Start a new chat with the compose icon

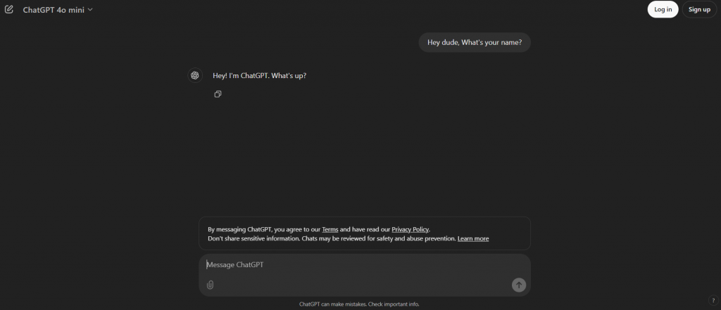[x=9, y=10]
